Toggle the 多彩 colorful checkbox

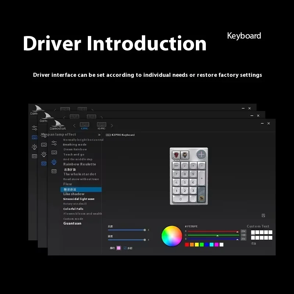[x=125, y=248]
